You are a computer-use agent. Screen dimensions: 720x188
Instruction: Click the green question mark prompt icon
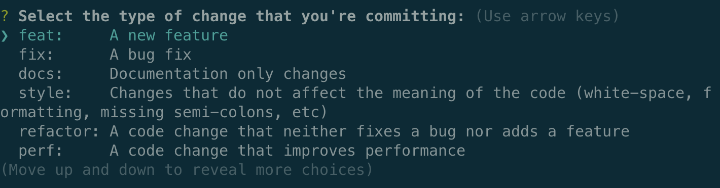click(x=5, y=17)
